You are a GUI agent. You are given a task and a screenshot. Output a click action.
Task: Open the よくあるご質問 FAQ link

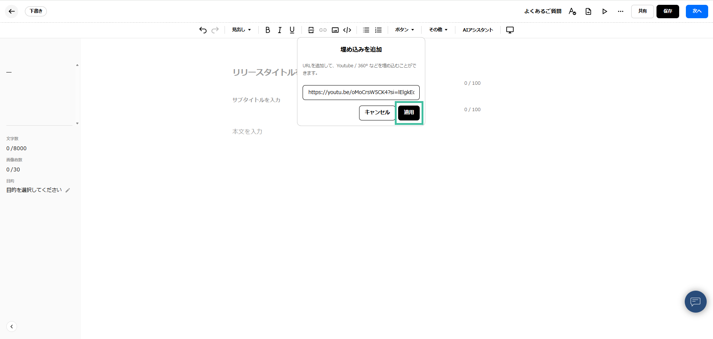(542, 11)
